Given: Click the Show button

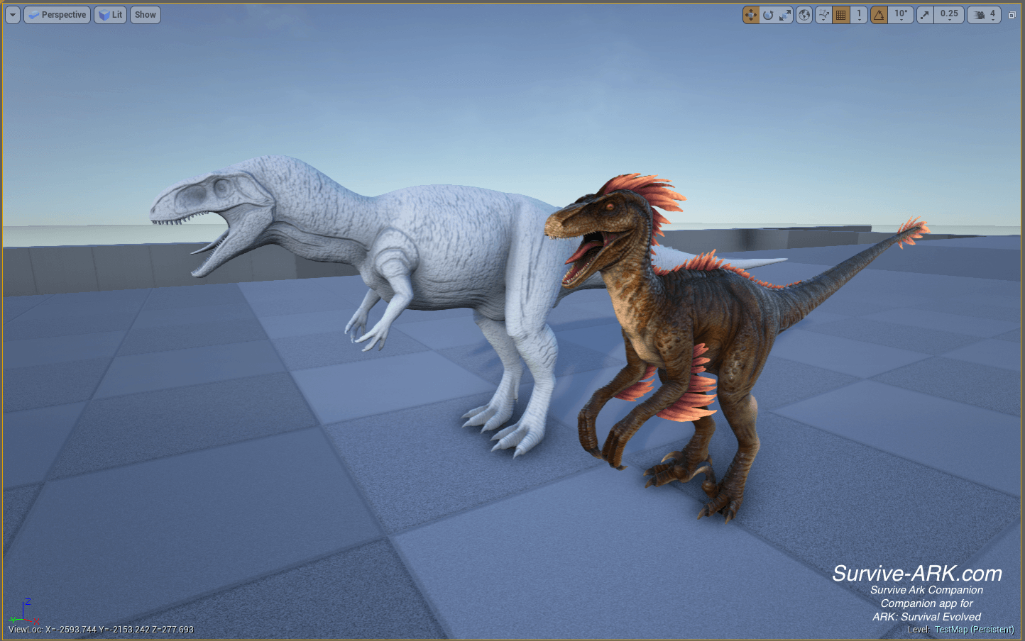Looking at the screenshot, I should tap(146, 15).
